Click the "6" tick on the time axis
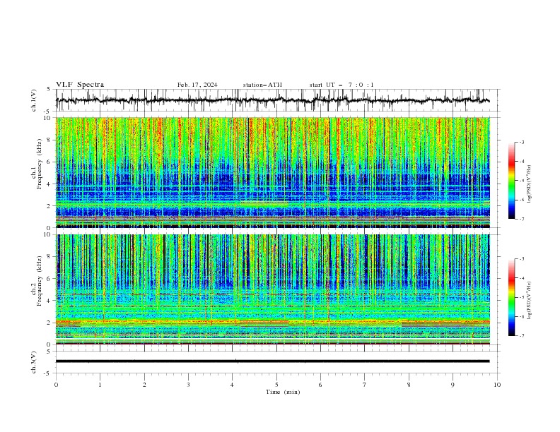The image size is (560, 432). click(x=320, y=385)
